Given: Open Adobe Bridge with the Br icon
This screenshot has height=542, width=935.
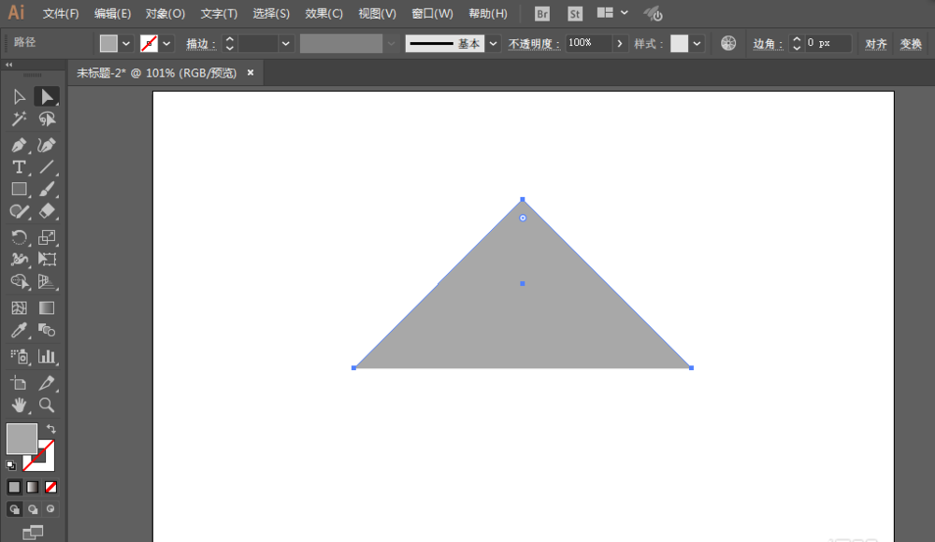Looking at the screenshot, I should tap(542, 14).
